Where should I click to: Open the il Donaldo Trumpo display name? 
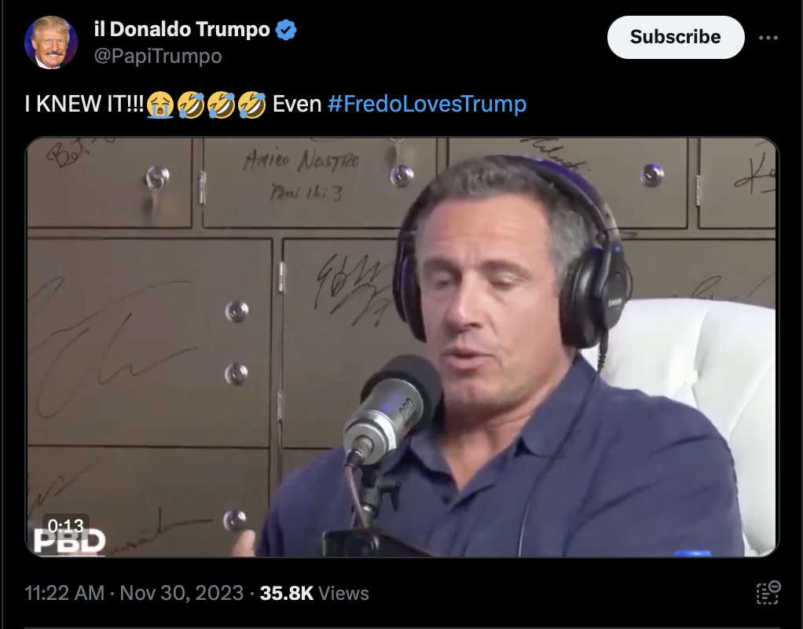181,29
